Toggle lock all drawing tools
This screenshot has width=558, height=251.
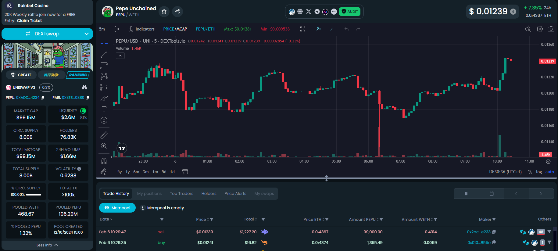pyautogui.click(x=104, y=172)
